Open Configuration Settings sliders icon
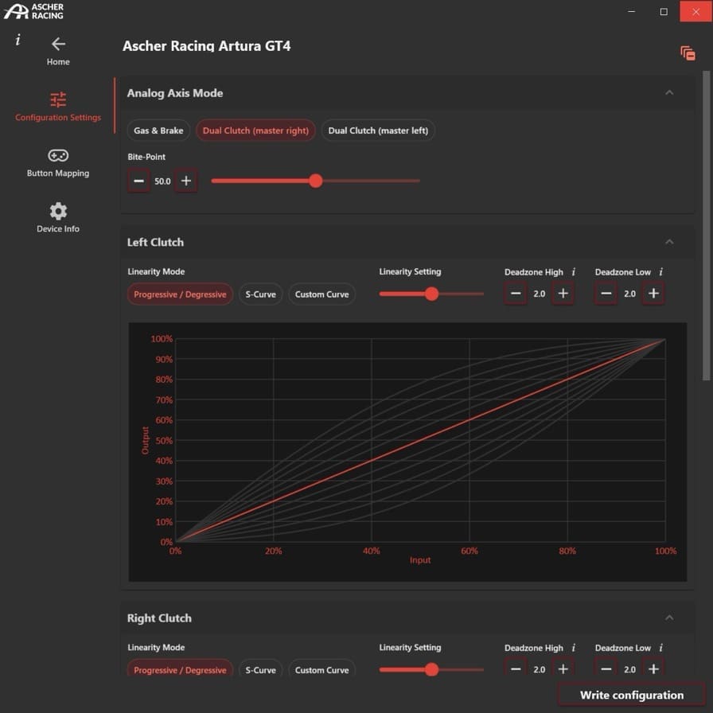Viewport: 713px width, 713px height. coord(58,100)
